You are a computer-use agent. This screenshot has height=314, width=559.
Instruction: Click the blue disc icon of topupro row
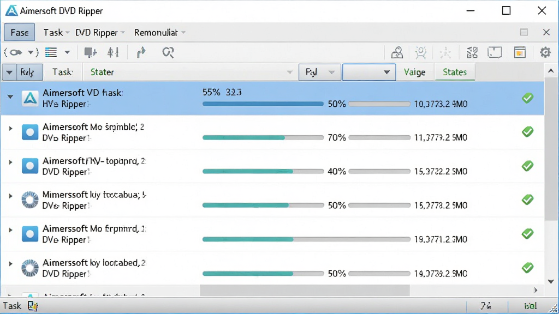click(x=30, y=166)
